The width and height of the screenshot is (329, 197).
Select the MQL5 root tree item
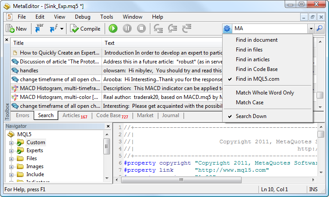(24, 134)
